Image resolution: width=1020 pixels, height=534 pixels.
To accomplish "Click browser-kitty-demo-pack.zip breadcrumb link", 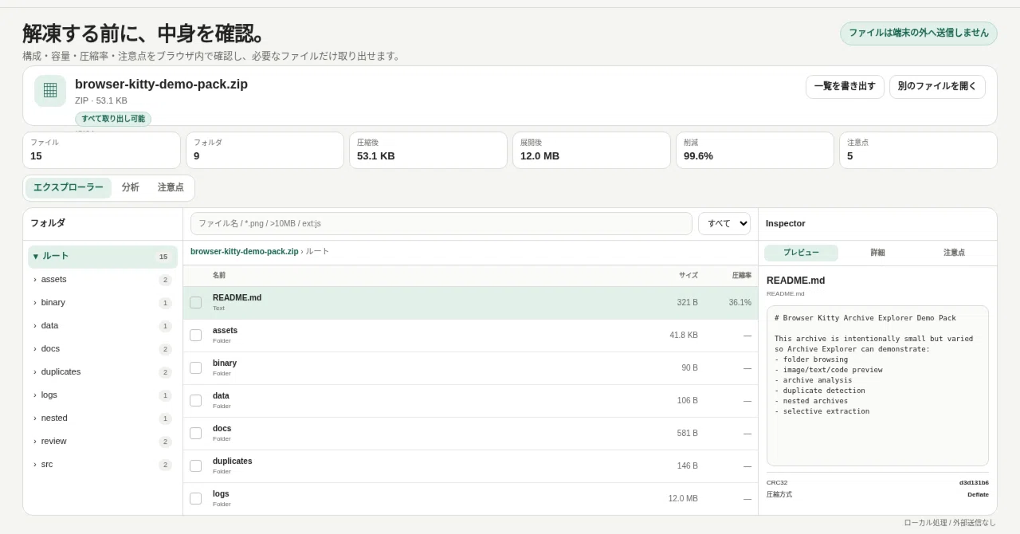I will pyautogui.click(x=245, y=252).
